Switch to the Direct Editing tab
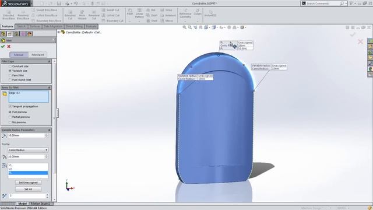Screen dimensions: 373x210 [x=74, y=26]
